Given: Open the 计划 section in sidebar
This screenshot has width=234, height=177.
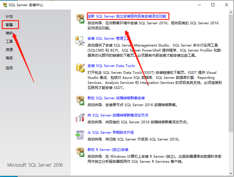Looking at the screenshot, I should pyautogui.click(x=9, y=17).
